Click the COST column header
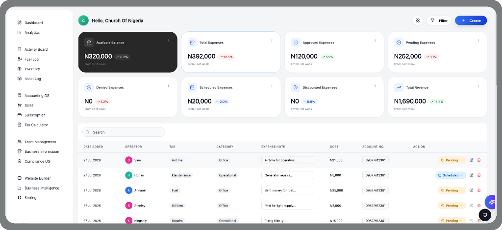 [x=334, y=146]
